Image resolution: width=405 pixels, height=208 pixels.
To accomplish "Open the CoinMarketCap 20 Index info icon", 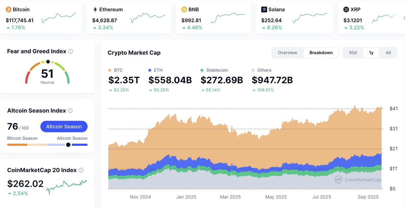I will click(x=81, y=170).
